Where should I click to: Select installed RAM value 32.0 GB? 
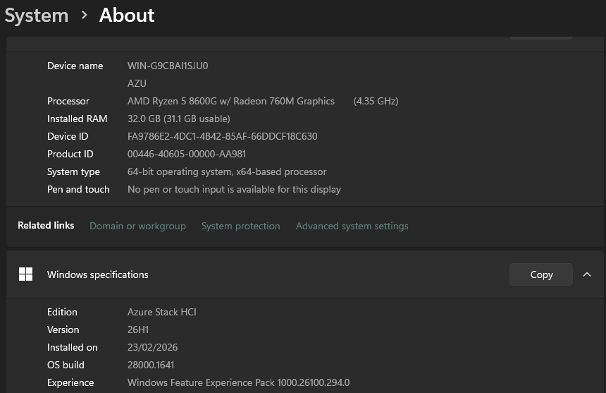[x=178, y=119]
